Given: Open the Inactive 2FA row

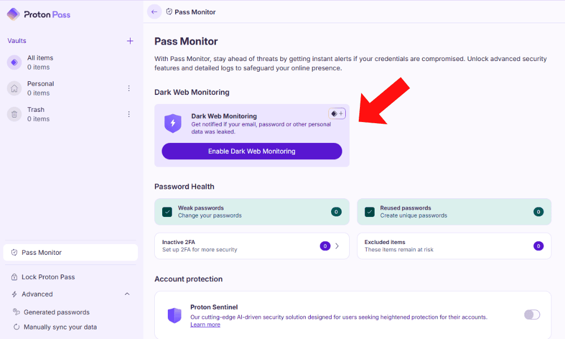Looking at the screenshot, I should click(251, 246).
